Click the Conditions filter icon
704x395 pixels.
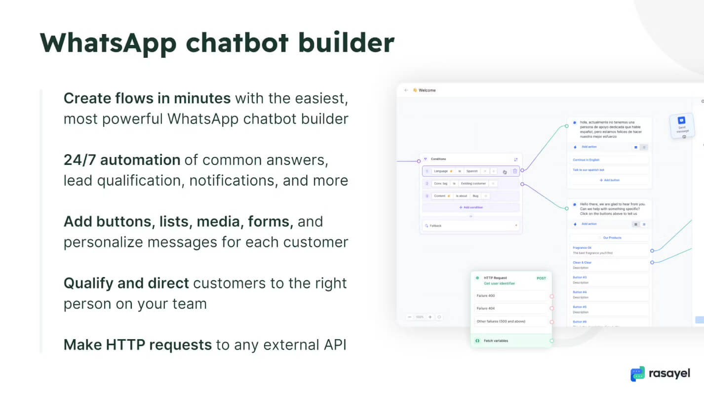pos(426,159)
